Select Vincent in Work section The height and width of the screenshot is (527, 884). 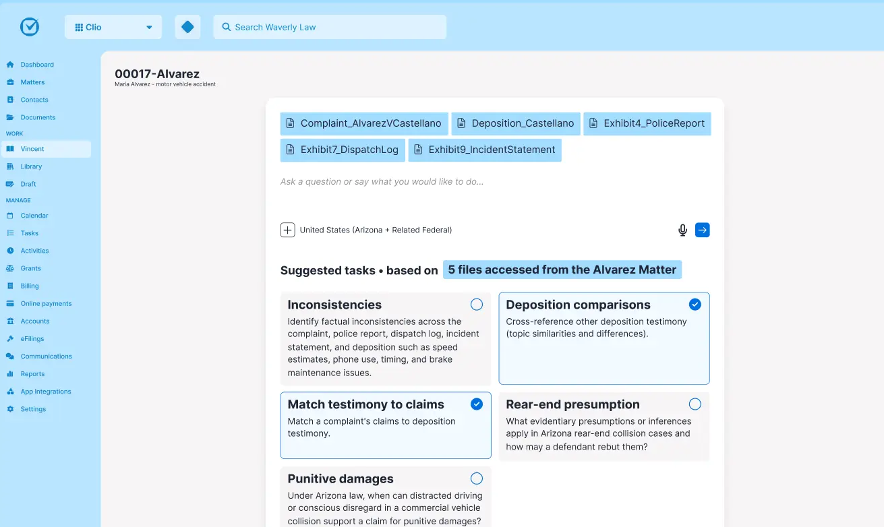point(46,149)
